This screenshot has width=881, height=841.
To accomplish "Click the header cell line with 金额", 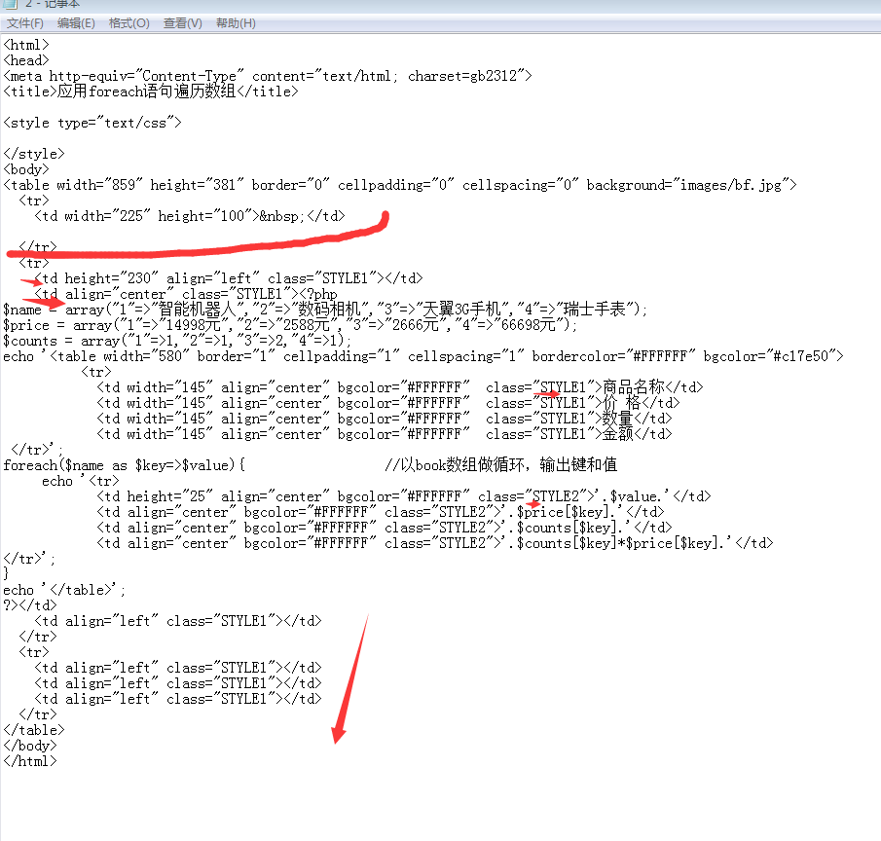I will tap(385, 434).
